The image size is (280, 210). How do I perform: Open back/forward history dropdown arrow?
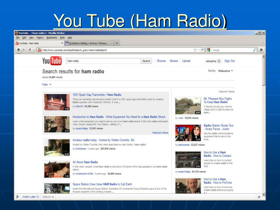pos(34,50)
